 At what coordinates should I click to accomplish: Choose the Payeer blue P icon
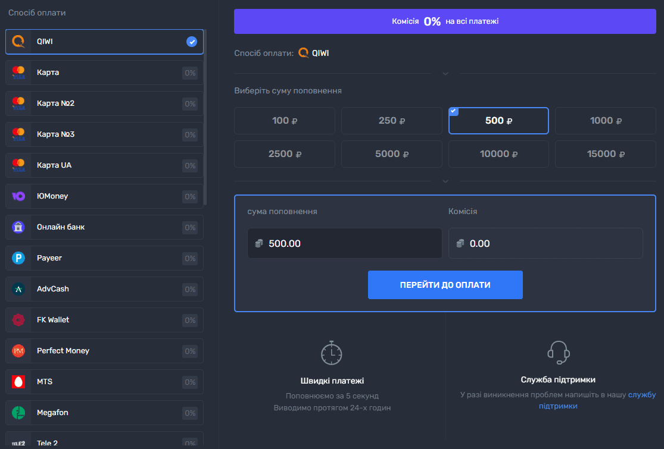tap(18, 258)
